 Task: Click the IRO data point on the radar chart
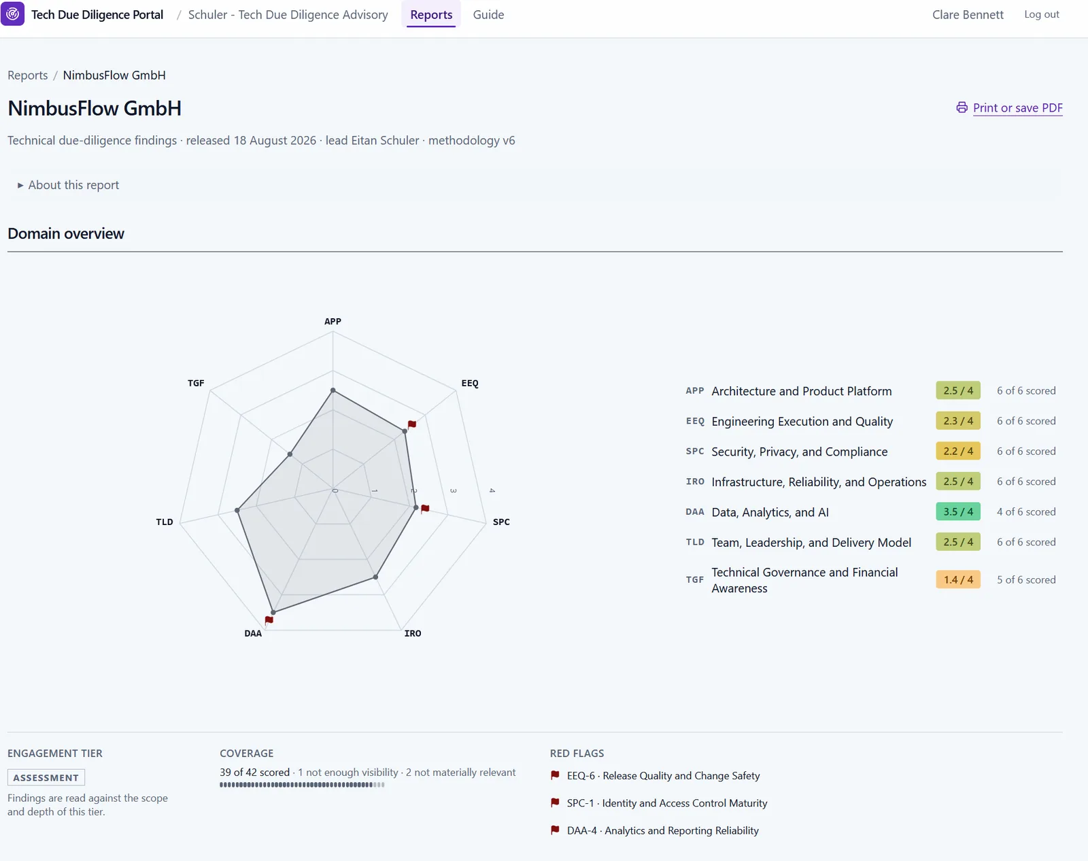376,577
